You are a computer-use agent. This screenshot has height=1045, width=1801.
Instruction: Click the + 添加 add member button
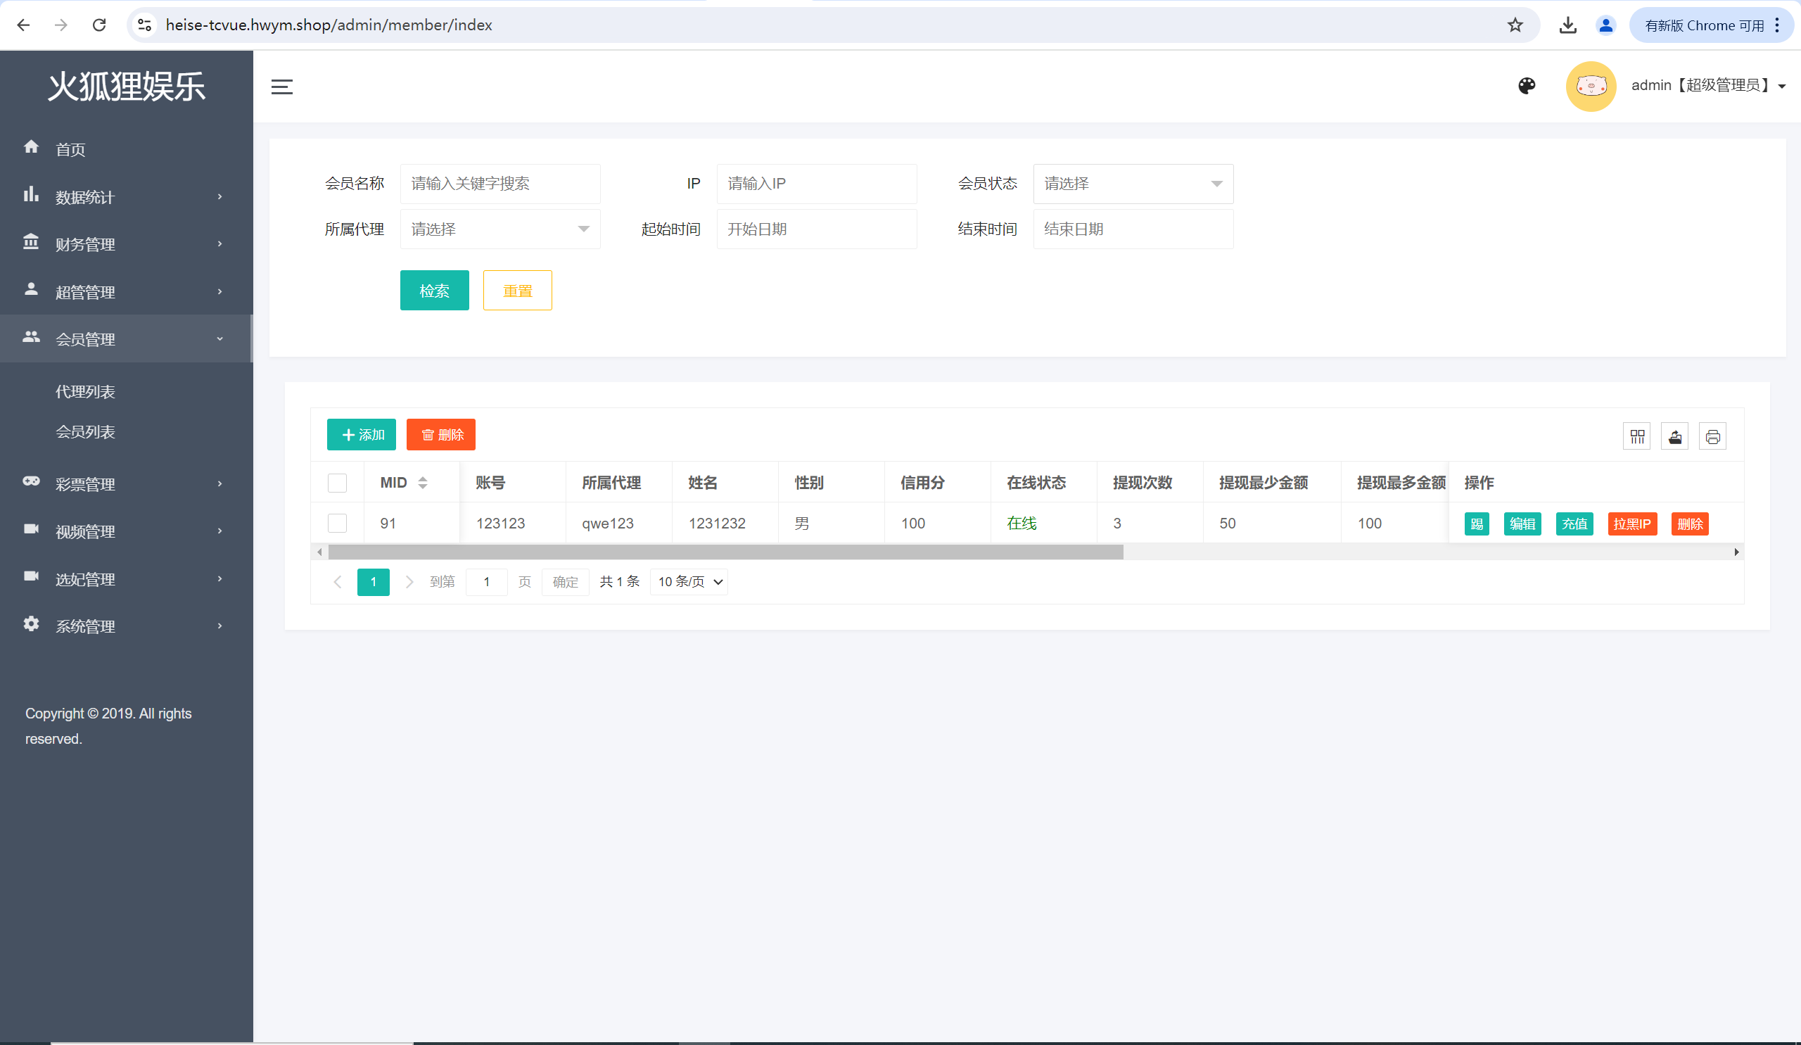(x=361, y=434)
